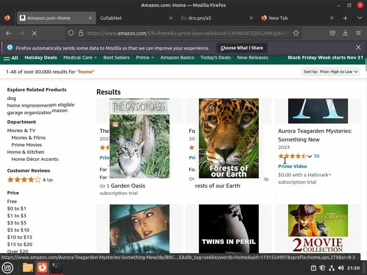Screen dimensions: 367x275
Task: Filter price $1 to $3
Action: pyautogui.click(x=16, y=216)
